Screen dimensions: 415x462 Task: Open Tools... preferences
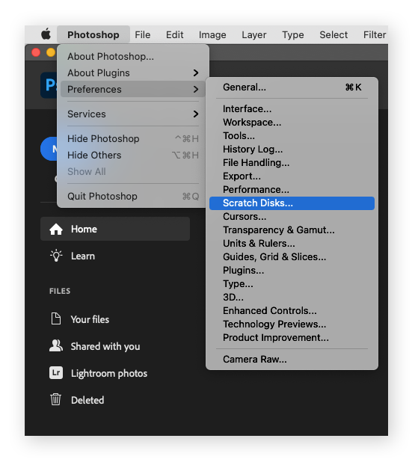pyautogui.click(x=292, y=136)
